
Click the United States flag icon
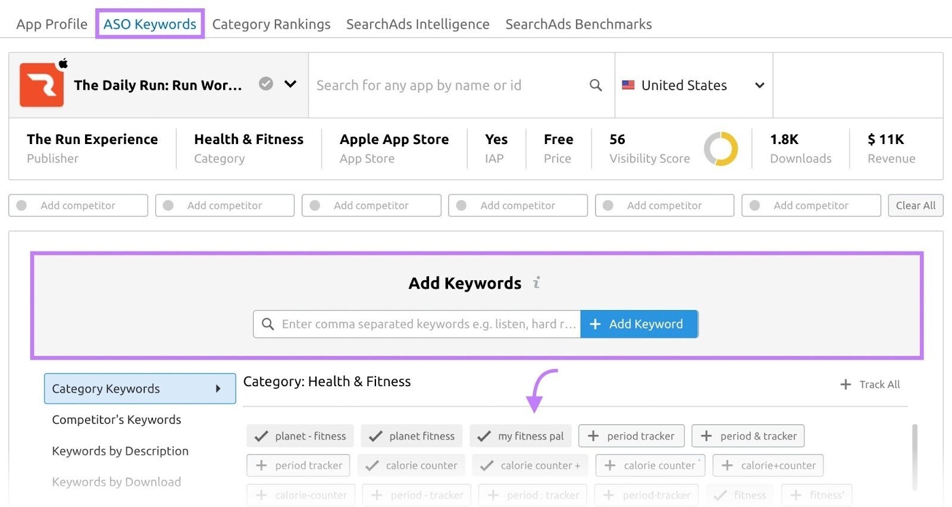pos(628,85)
